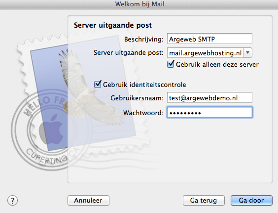Click the 'Beschrijving:' label
278x213 pixels.
pos(143,40)
